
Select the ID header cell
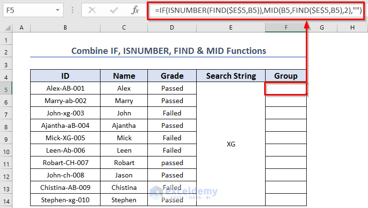pos(65,76)
